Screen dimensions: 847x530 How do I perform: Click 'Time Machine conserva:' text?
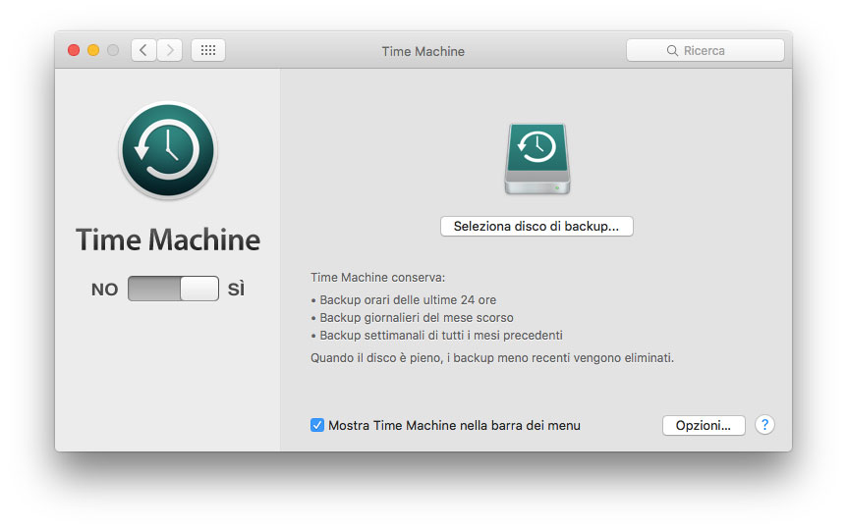click(377, 278)
